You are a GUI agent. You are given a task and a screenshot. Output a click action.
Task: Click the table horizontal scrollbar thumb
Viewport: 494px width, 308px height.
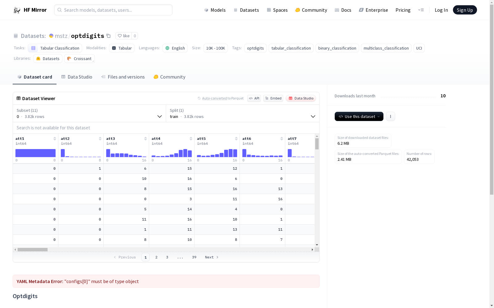[x=32, y=249]
